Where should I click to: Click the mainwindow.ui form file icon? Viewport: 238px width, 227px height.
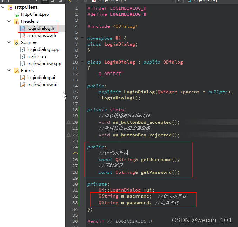(22, 85)
